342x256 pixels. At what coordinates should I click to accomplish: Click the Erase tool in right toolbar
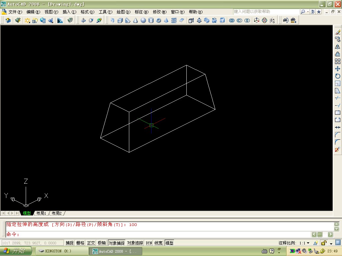338,32
